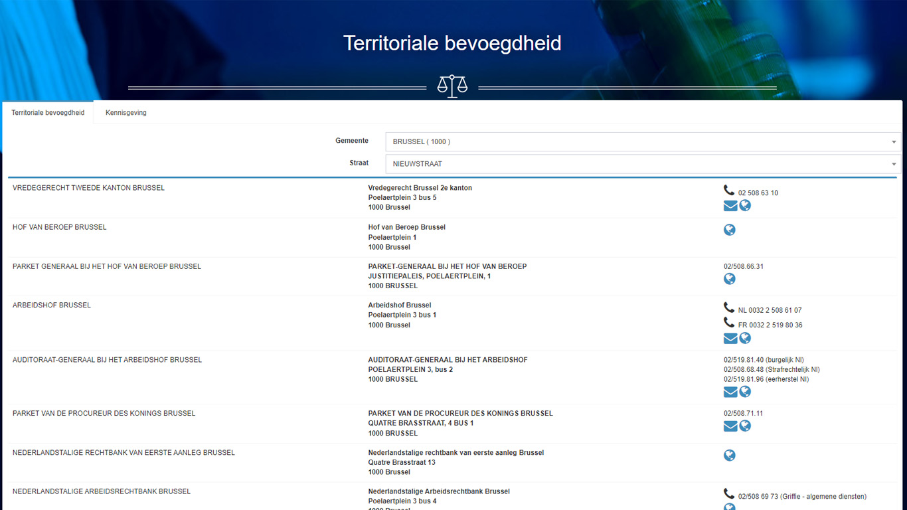Open globe icon for Hof van Beroep Brussel
Image resolution: width=907 pixels, height=510 pixels.
pos(730,230)
